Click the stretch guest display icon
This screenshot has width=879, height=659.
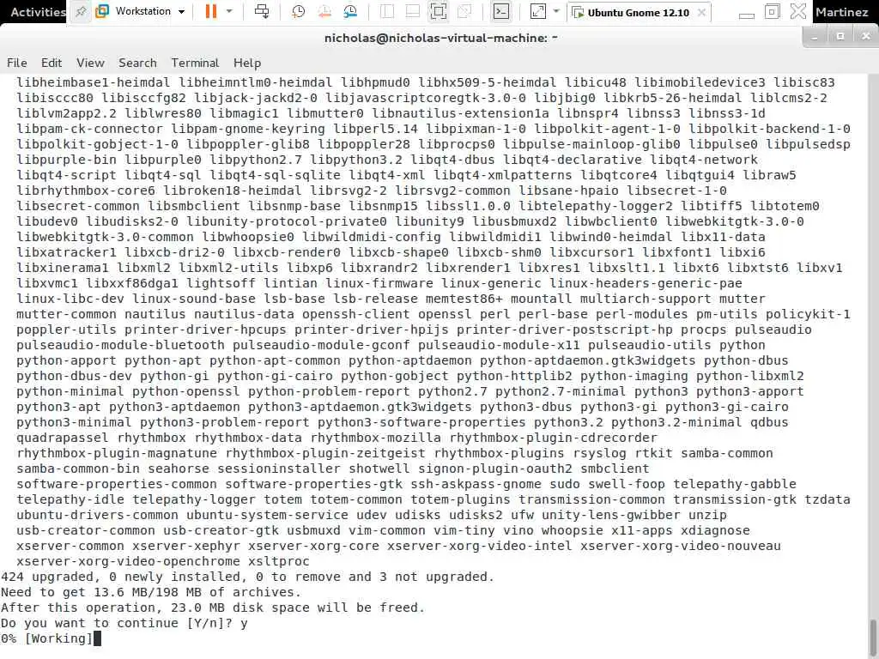537,11
